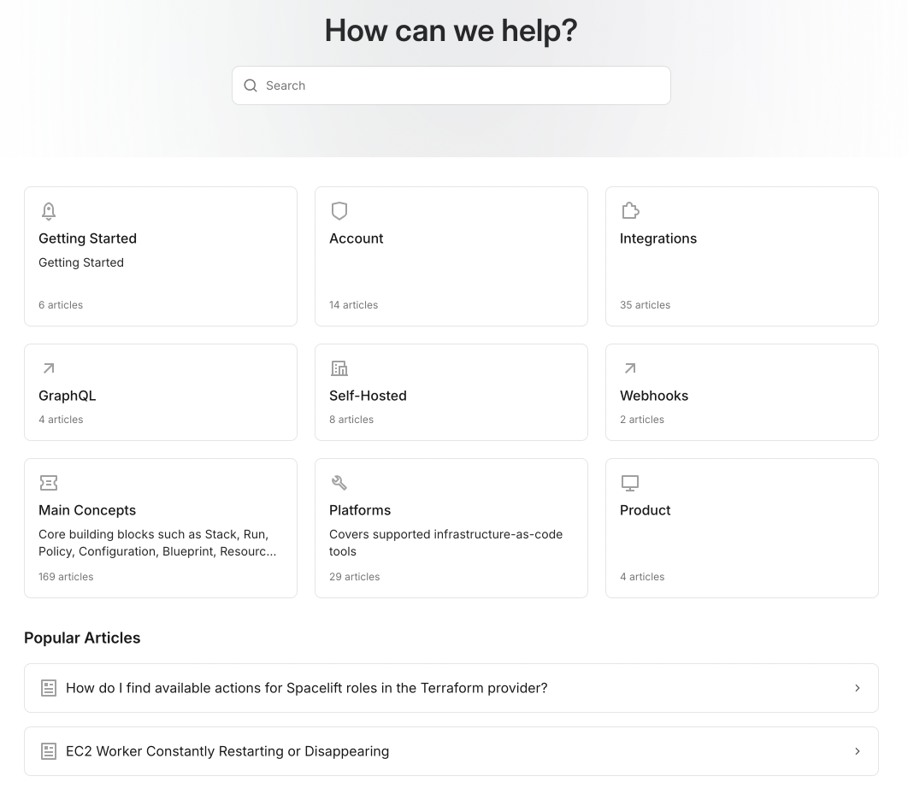908x788 pixels.
Task: Click the article icon beside the Terraform provider question
Action: 49,688
